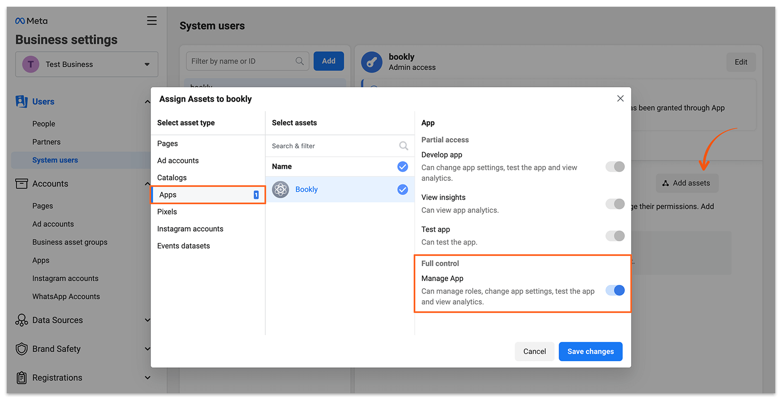Open the hamburger menu in sidebar
This screenshot has height=400, width=782.
152,21
